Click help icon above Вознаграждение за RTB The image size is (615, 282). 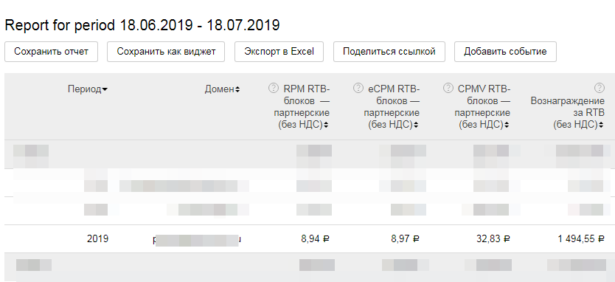(599, 88)
